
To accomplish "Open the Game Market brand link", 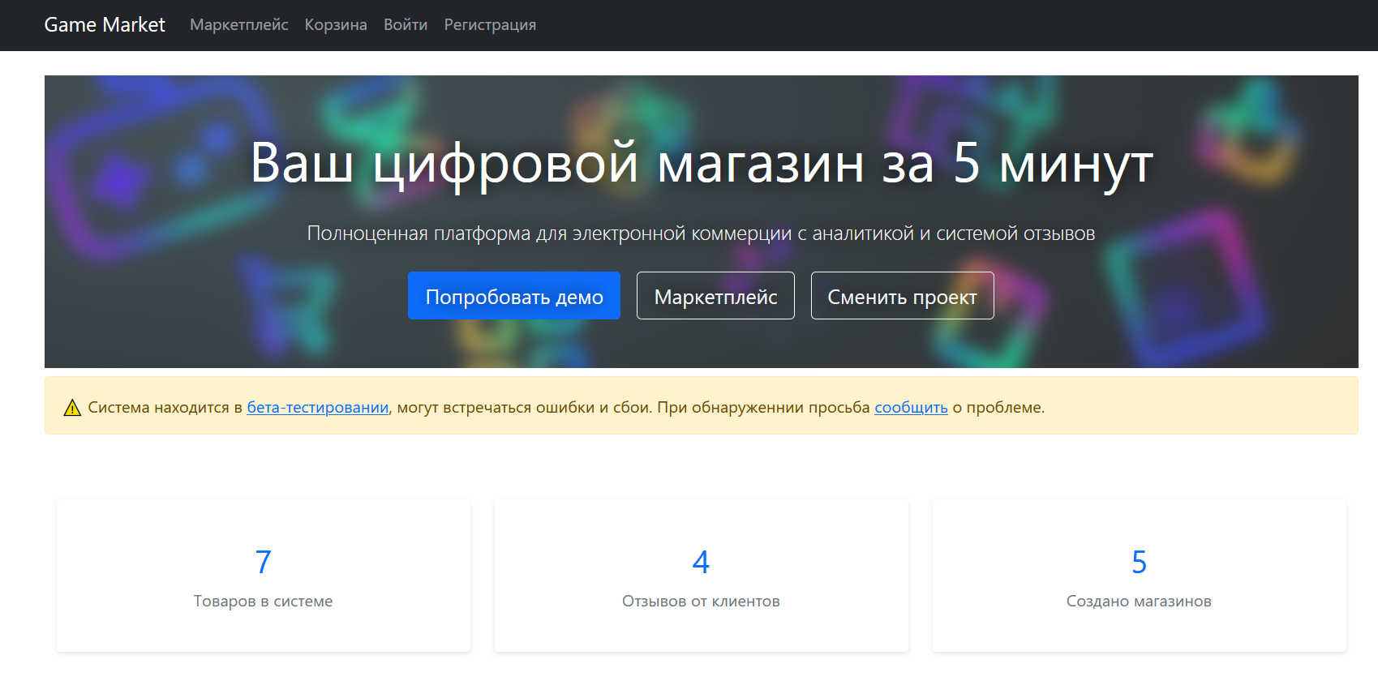I will (x=105, y=25).
